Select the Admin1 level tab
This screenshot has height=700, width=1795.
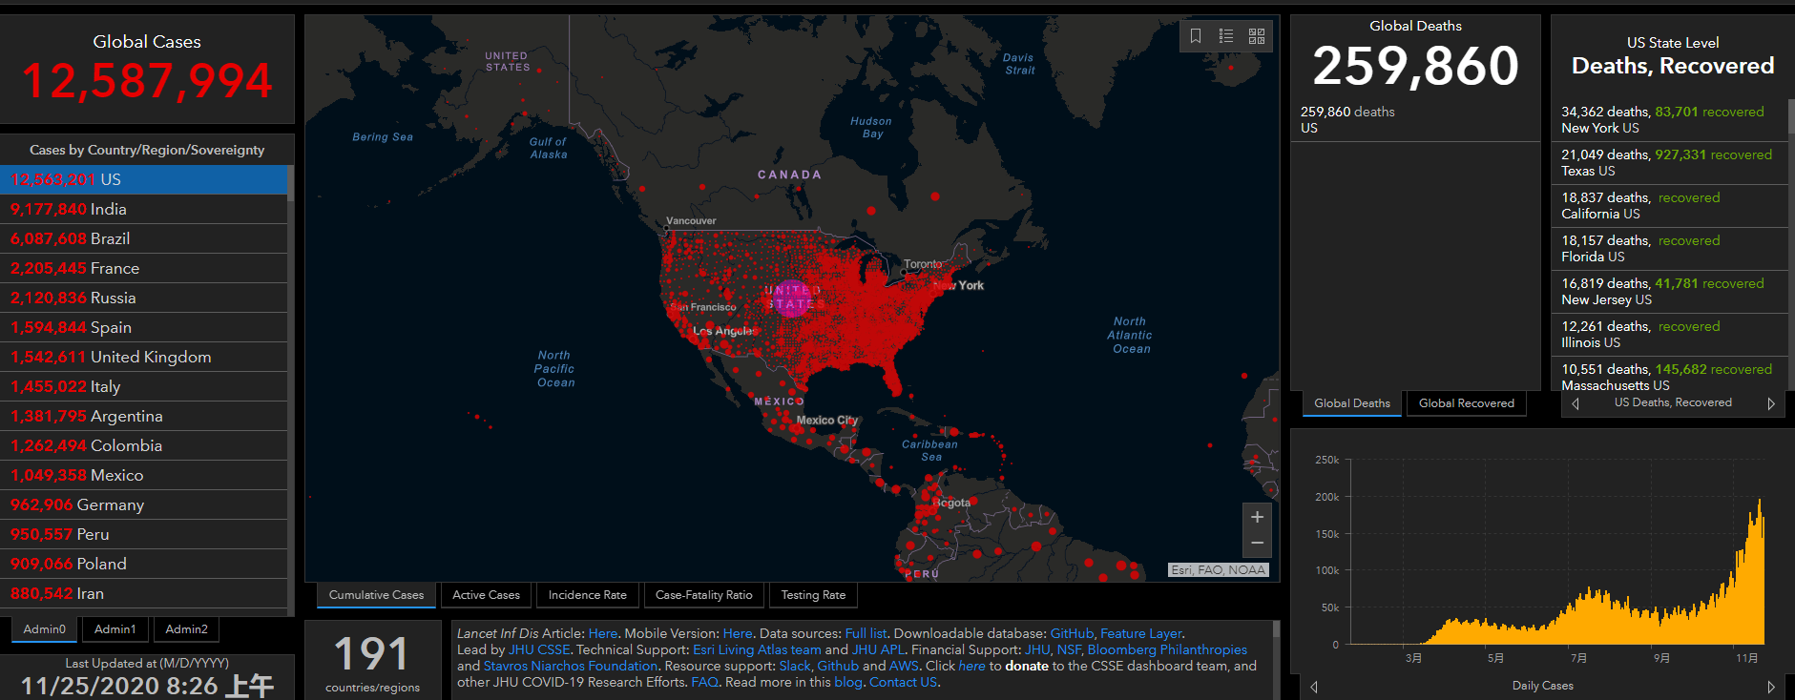(x=115, y=629)
